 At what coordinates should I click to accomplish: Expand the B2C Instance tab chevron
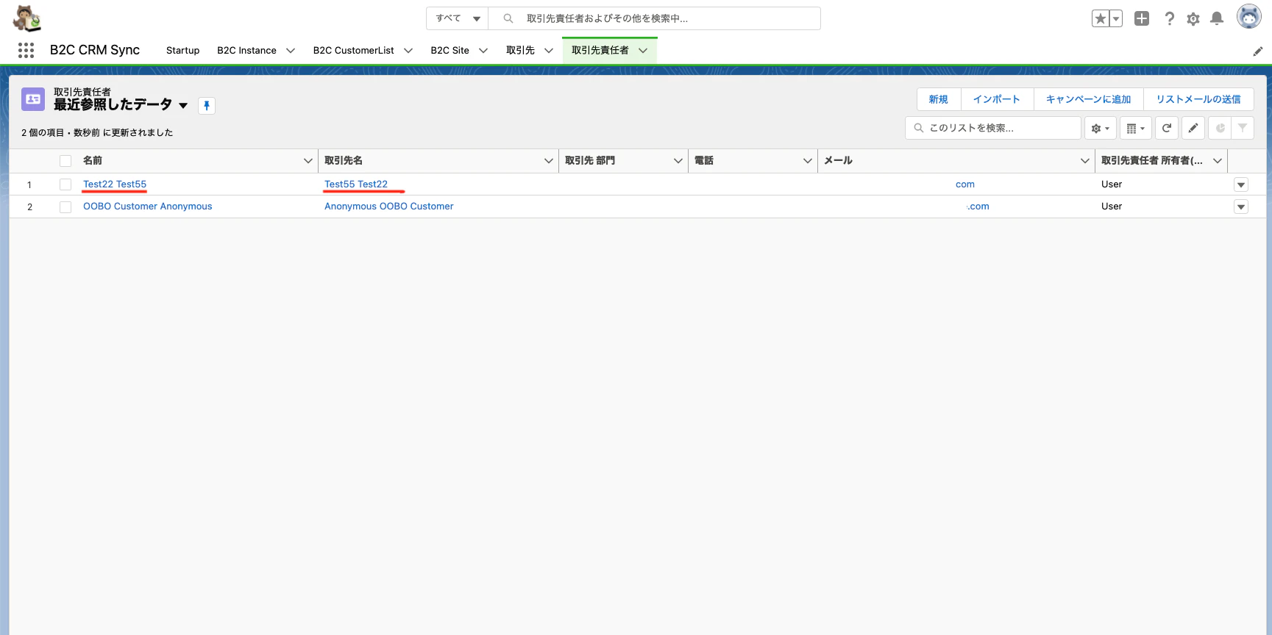(x=291, y=51)
